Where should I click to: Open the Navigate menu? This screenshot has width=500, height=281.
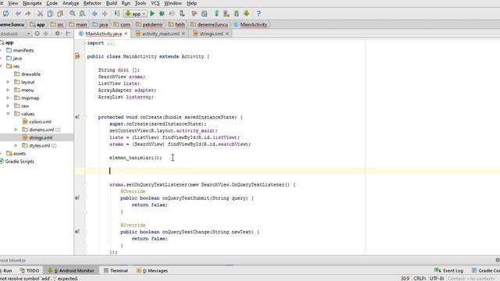point(32,3)
